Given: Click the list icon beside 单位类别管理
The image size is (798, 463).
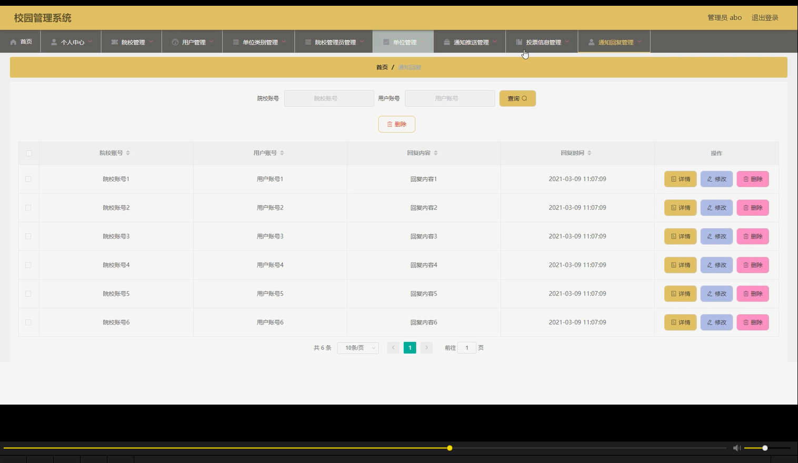Looking at the screenshot, I should (236, 42).
